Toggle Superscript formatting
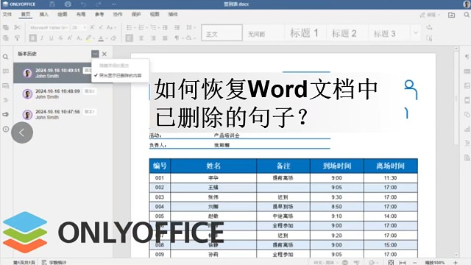This screenshot has width=471, height=265. [x=69, y=38]
